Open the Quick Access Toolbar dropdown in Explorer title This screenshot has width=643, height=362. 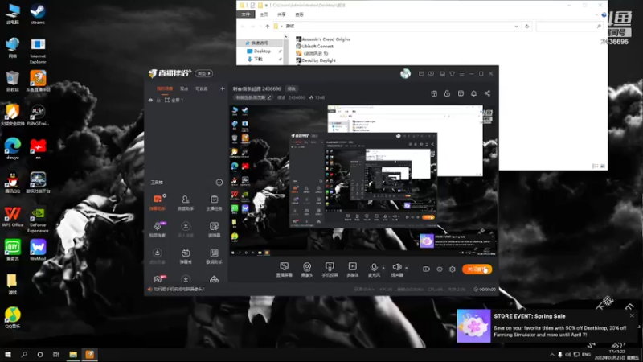click(267, 6)
